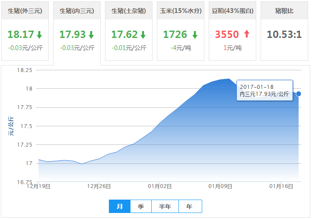Viewport: 312px width, 219px height.
Task: Switch chart range to 季 (quarter)
Action: (141, 206)
